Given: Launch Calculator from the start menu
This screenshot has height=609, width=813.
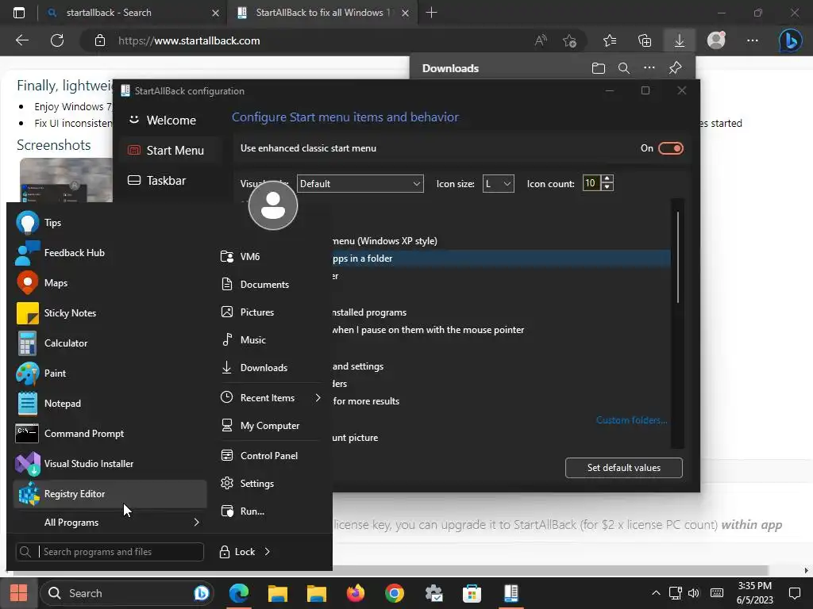Looking at the screenshot, I should coord(110,343).
